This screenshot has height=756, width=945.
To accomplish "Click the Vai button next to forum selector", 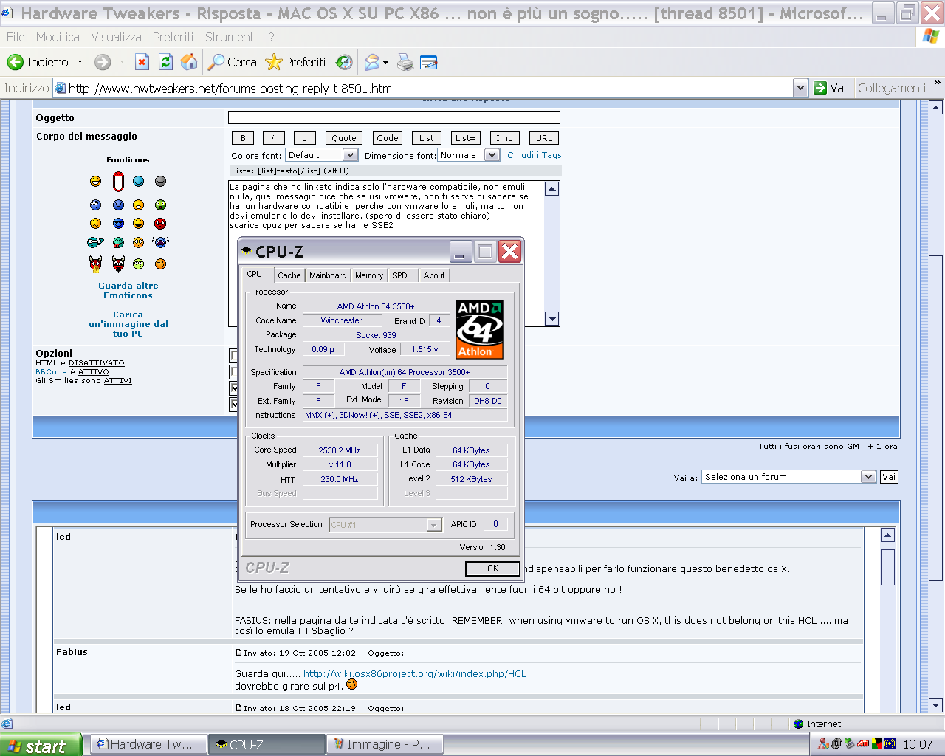I will [x=889, y=477].
